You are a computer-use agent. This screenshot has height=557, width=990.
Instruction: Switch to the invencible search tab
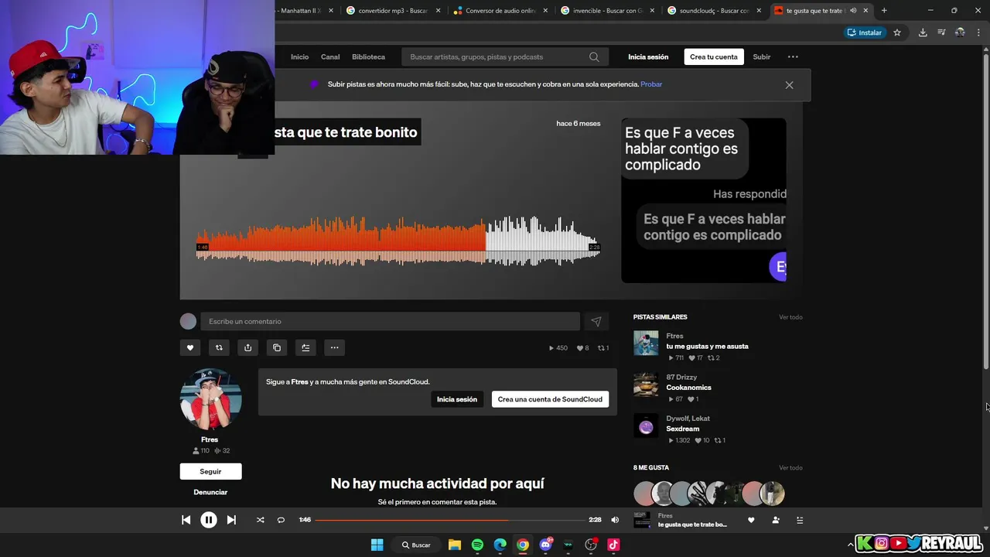point(607,11)
